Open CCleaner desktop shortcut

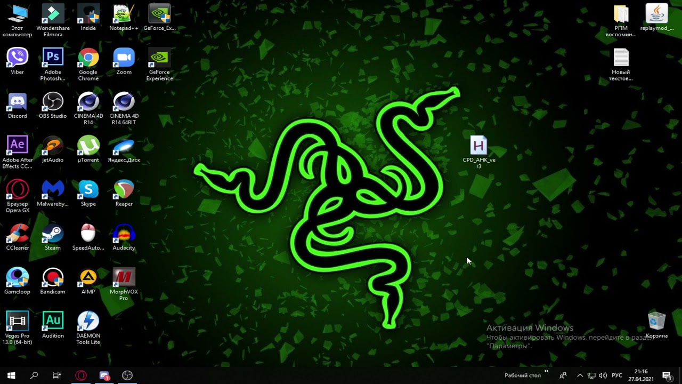click(x=17, y=237)
